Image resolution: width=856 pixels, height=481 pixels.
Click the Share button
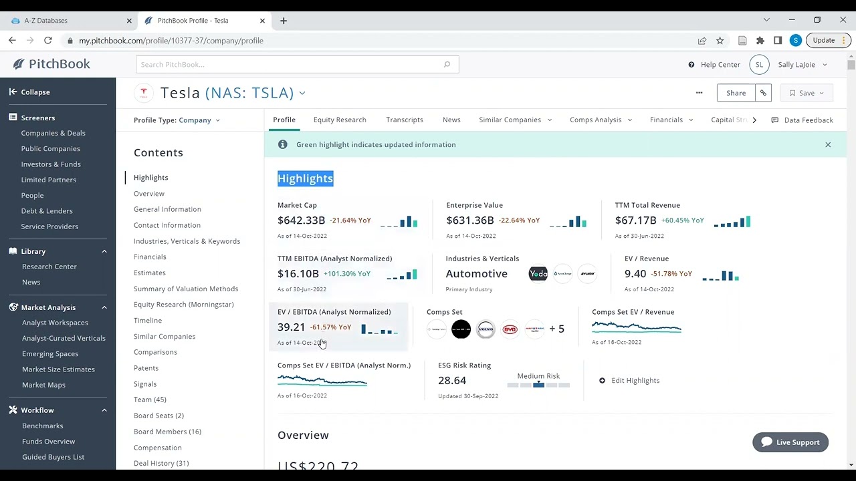[x=736, y=93]
